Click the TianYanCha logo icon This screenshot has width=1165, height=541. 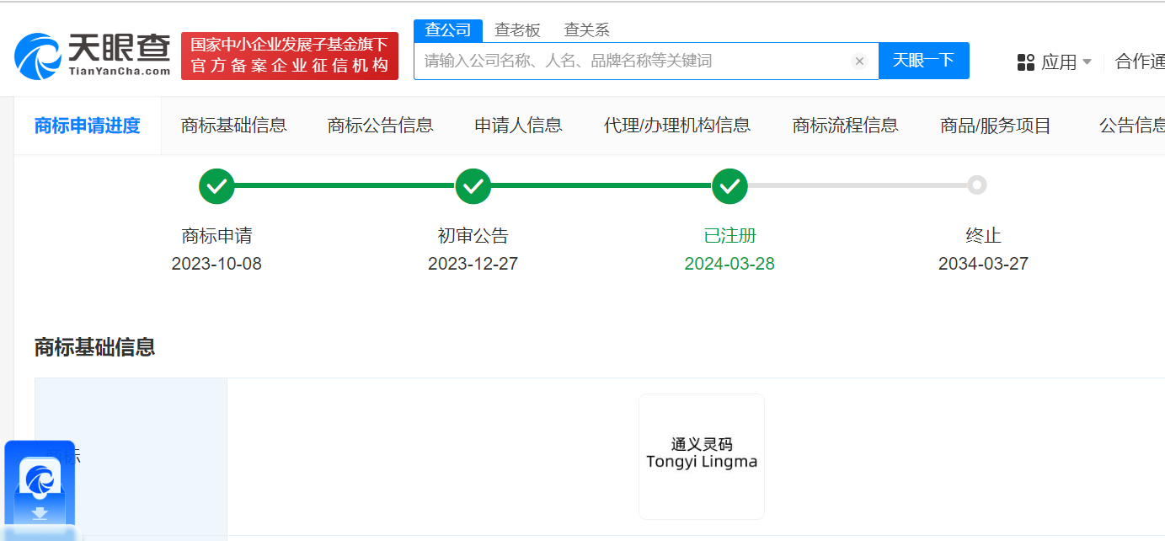[38, 56]
